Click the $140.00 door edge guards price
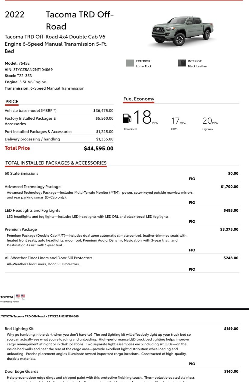The width and height of the screenshot is (249, 382). coord(231,371)
